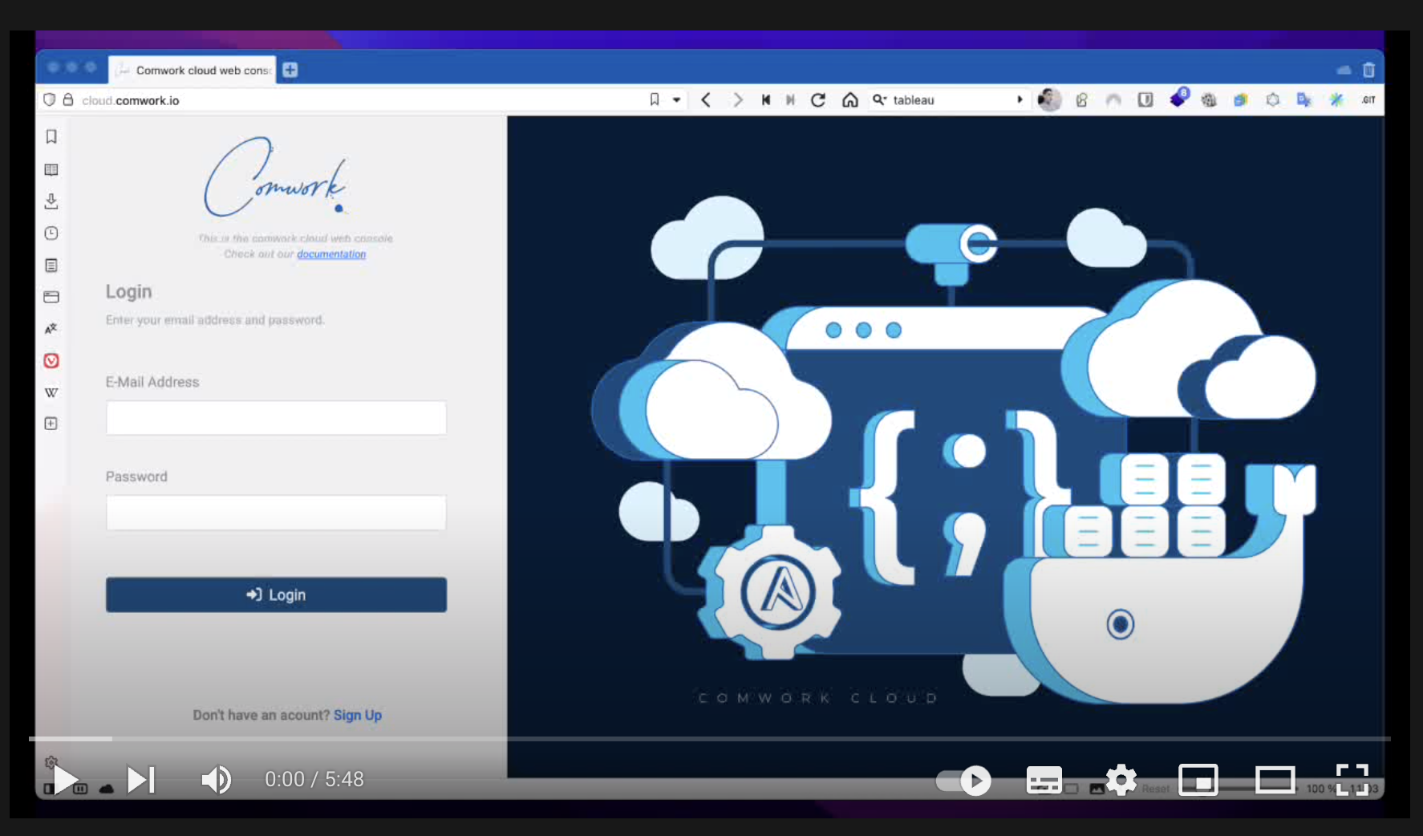Switch the video to miniplayer
Viewport: 1423px width, 836px height.
(1198, 780)
